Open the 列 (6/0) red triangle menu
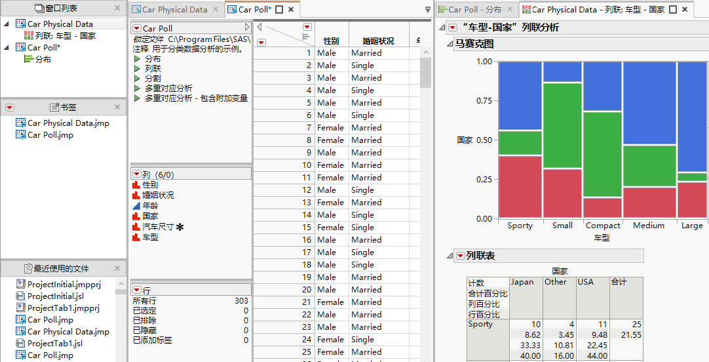Viewport: 709px width, 362px height. pyautogui.click(x=137, y=174)
